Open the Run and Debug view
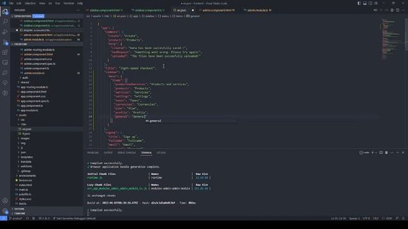This screenshot has width=408, height=229. pyautogui.click(x=5, y=32)
